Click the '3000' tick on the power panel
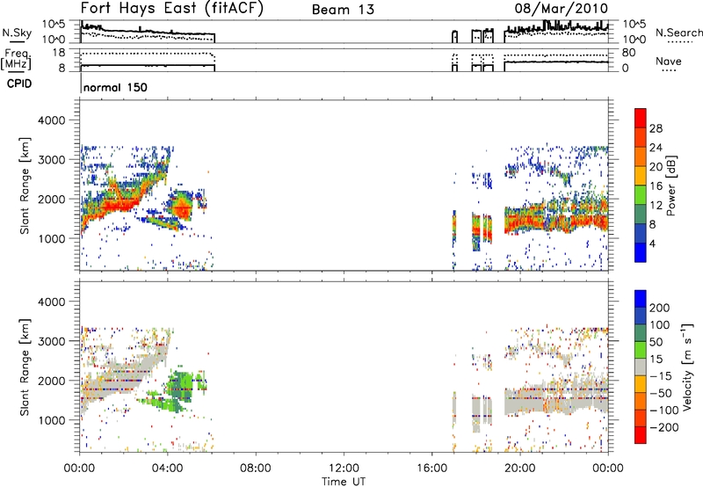This screenshot has height=487, width=703. [51, 160]
